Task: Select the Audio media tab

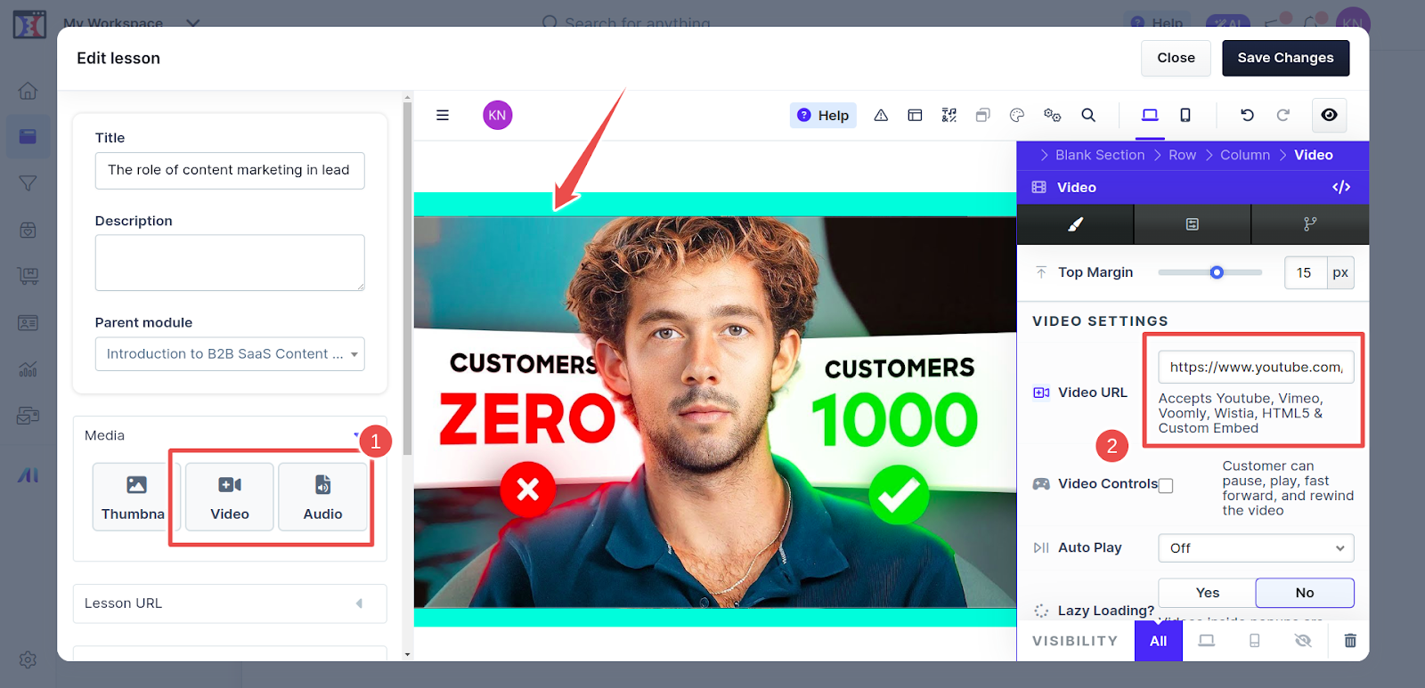Action: (322, 497)
